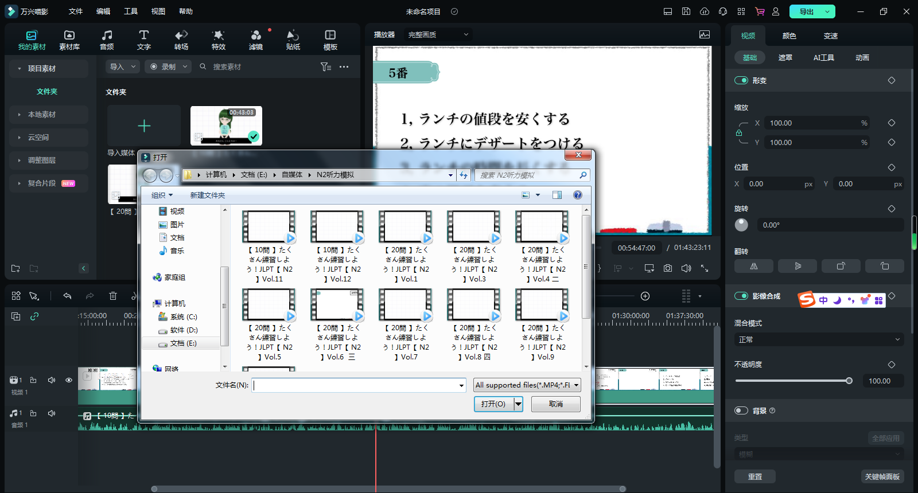918x493 pixels.
Task: Click the 不透明度 slider handle
Action: point(849,381)
